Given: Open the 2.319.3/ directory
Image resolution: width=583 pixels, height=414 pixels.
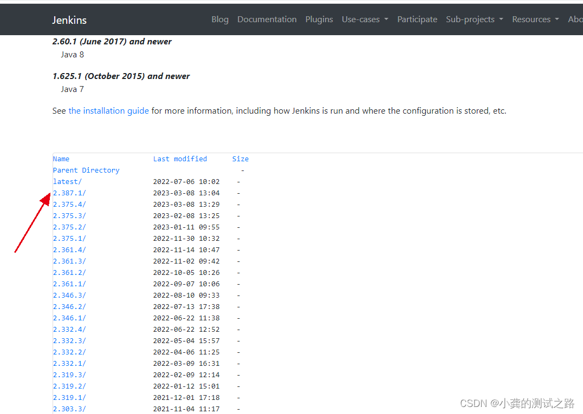Looking at the screenshot, I should click(x=69, y=374).
